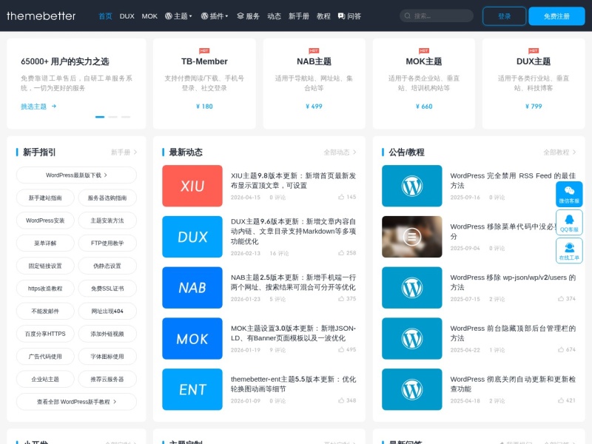This screenshot has height=444, width=592.
Task: Open the 免费SSL证书 tag
Action: click(x=107, y=289)
